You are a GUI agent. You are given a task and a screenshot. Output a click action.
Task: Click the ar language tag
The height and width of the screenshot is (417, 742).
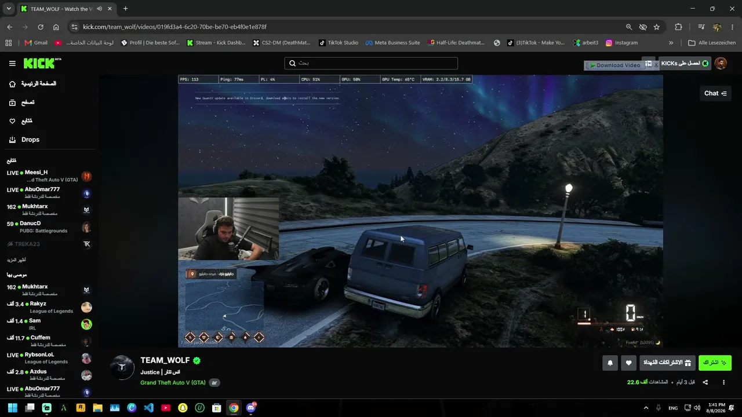[x=214, y=383]
